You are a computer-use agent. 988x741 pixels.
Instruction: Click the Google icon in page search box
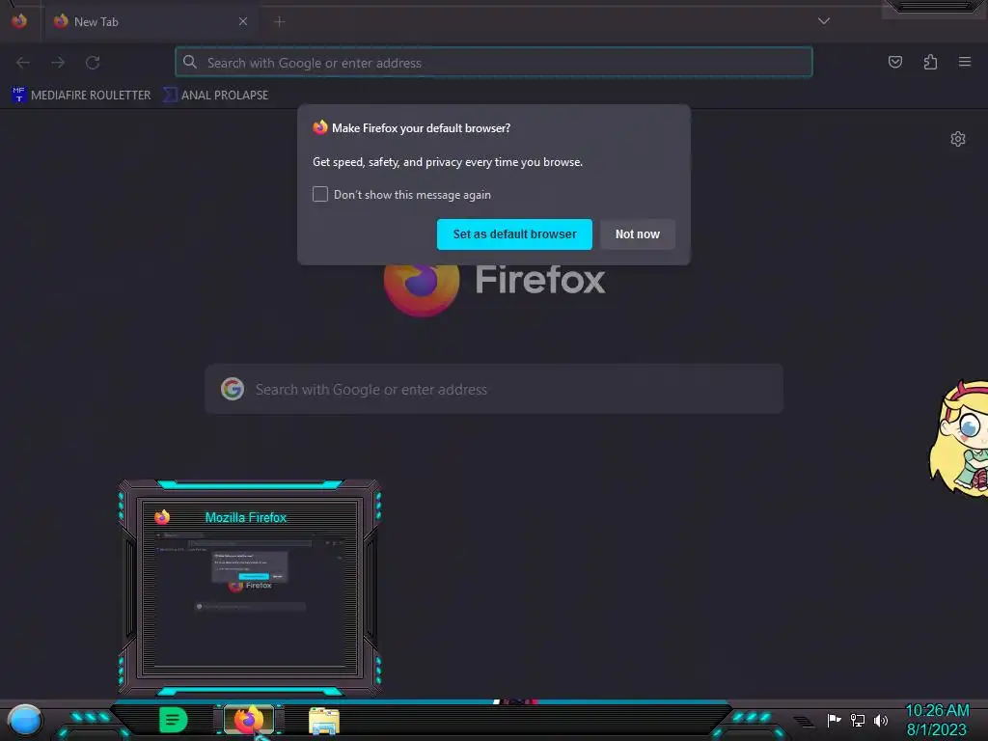(x=233, y=389)
